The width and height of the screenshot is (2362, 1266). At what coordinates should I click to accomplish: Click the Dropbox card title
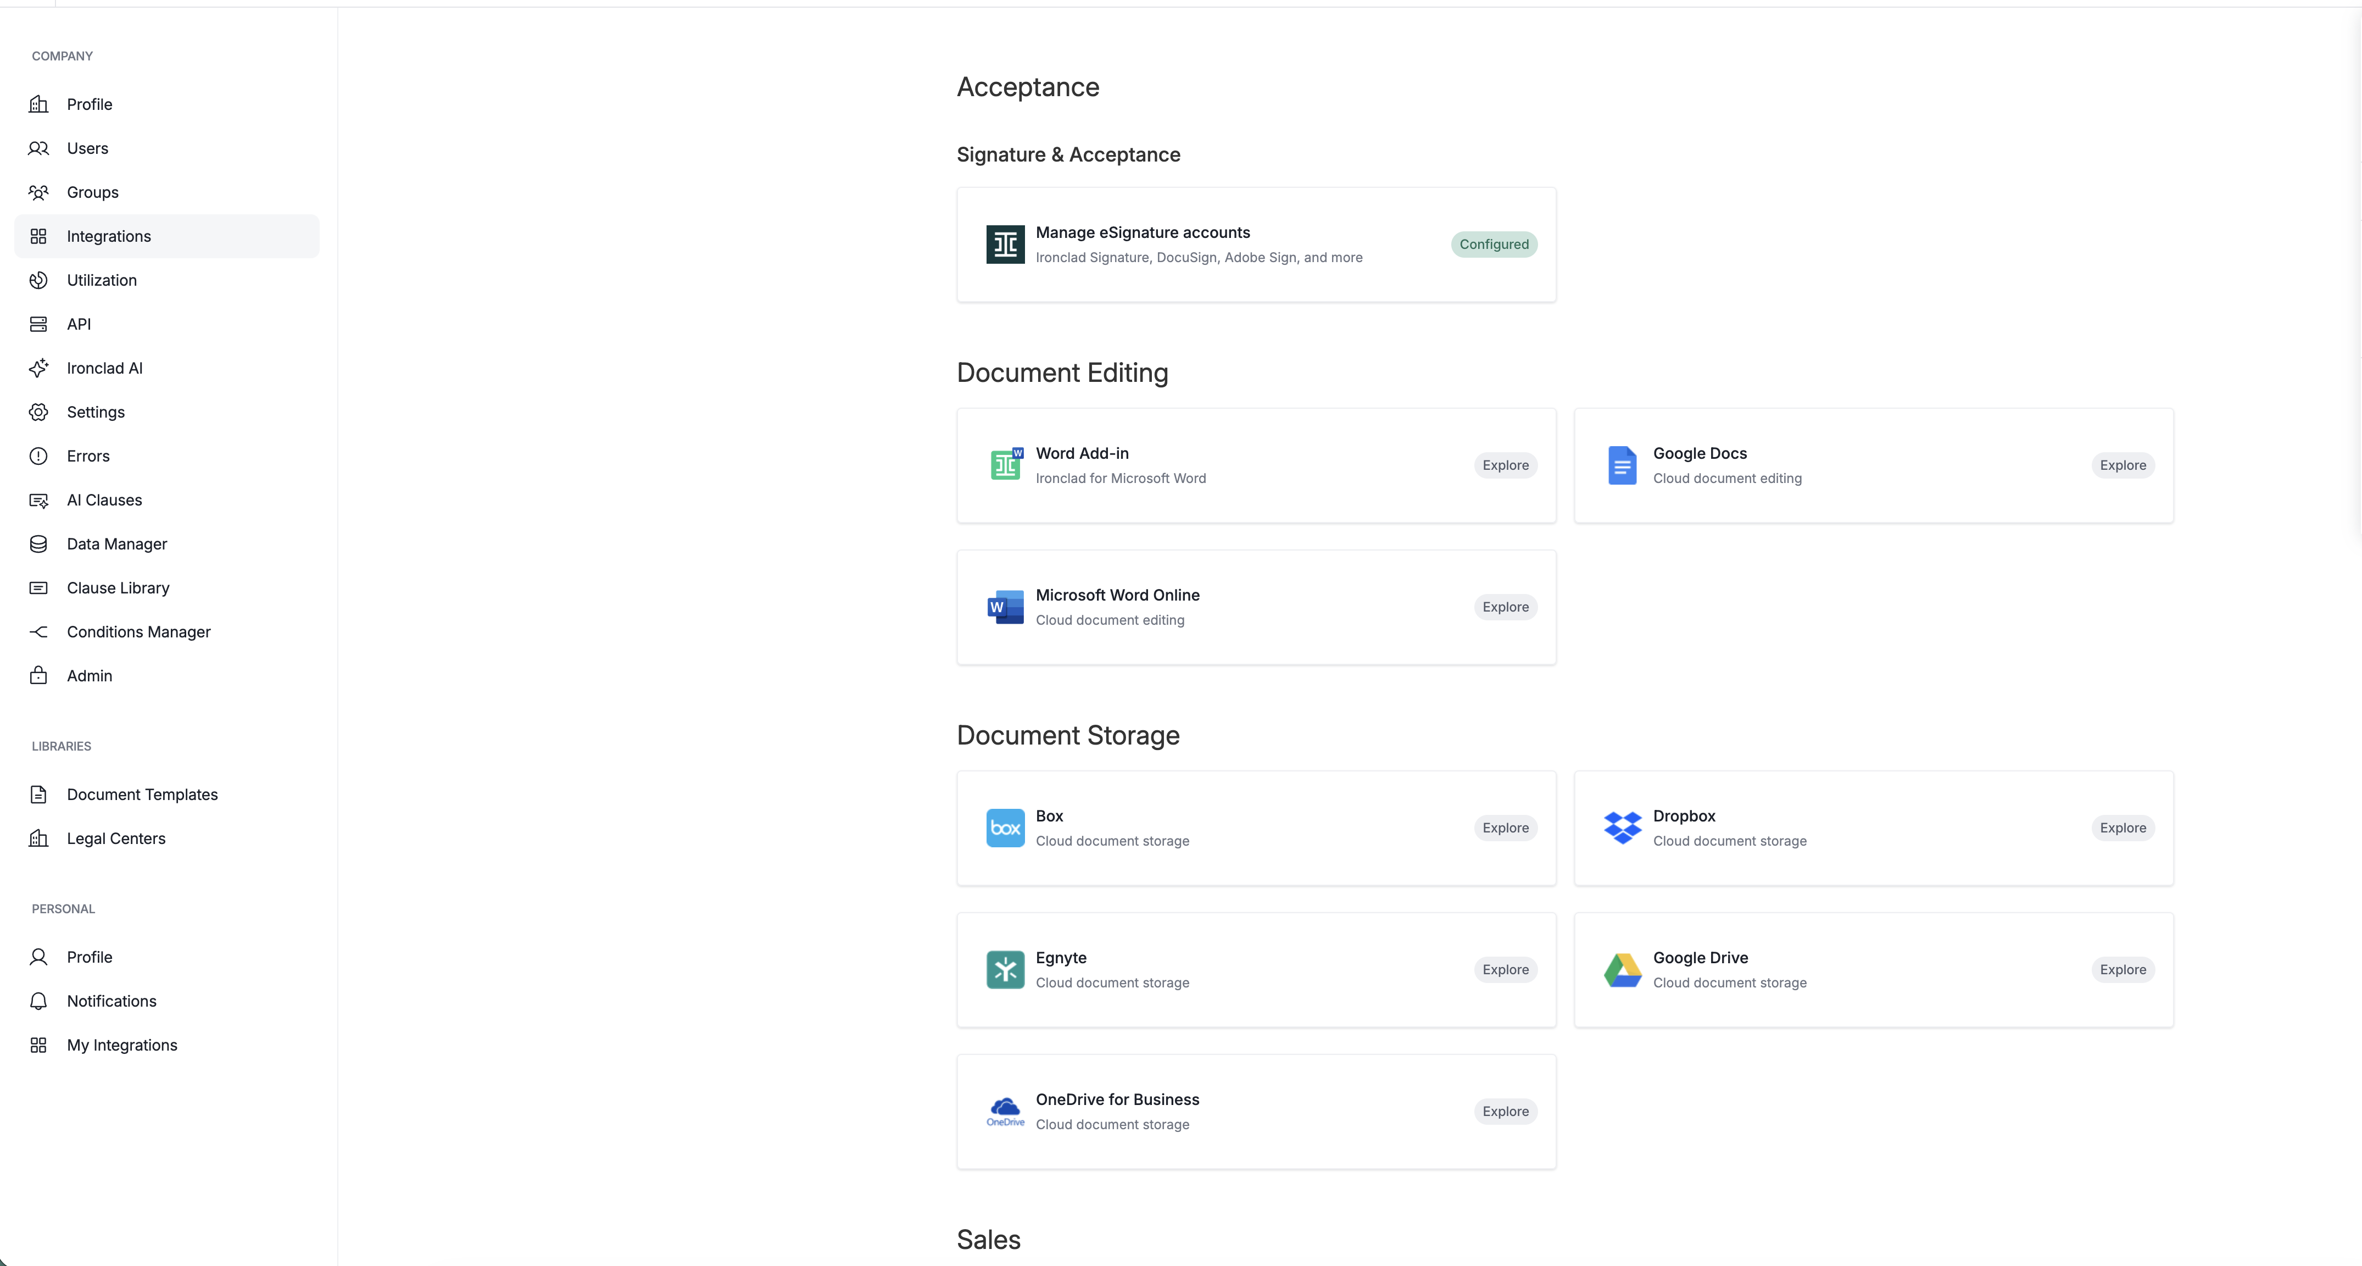click(x=1684, y=817)
